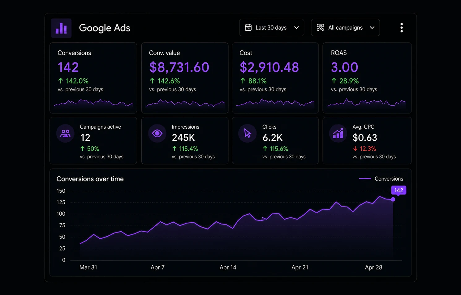Click the green up arrow beside 142.0%
Screen dimensions: 461x295
coord(61,81)
